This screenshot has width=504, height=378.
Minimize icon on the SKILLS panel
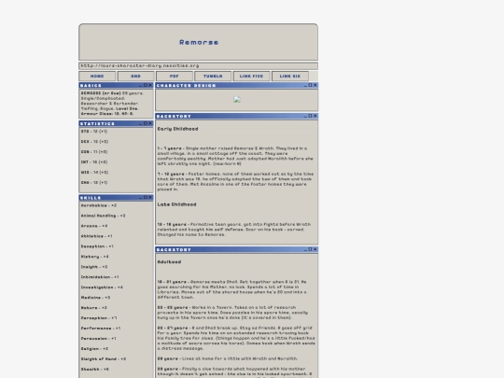(x=140, y=197)
